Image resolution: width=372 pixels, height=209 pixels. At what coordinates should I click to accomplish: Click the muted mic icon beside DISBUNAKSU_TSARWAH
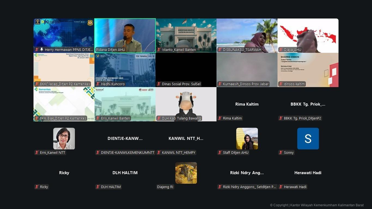click(x=220, y=50)
